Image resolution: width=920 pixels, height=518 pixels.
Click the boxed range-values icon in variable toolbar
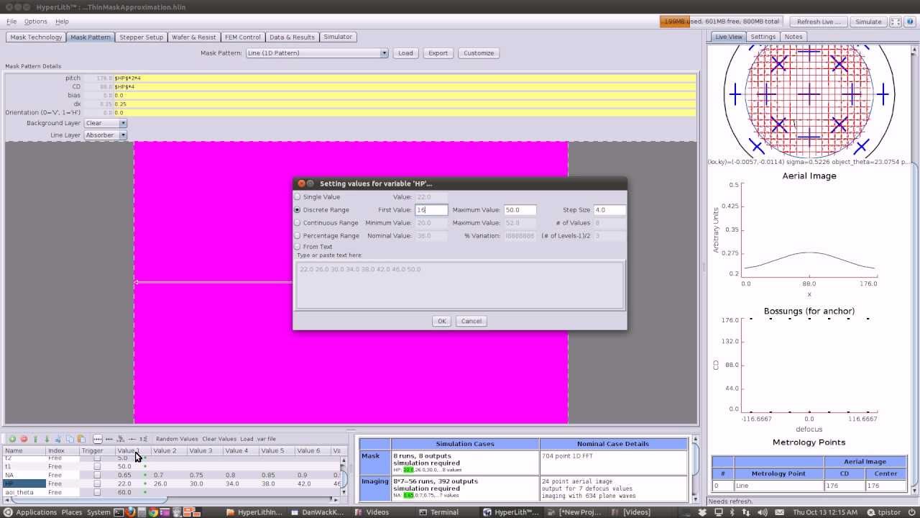pyautogui.click(x=98, y=439)
